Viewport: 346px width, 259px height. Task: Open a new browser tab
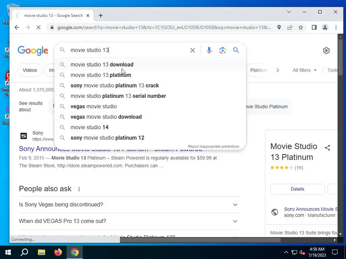(101, 16)
